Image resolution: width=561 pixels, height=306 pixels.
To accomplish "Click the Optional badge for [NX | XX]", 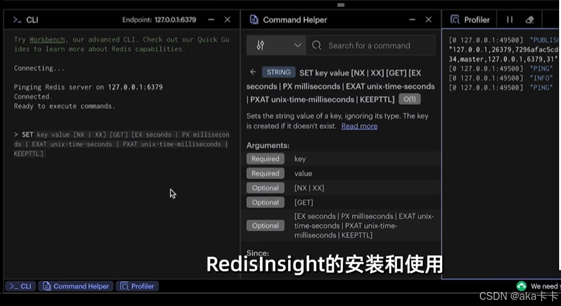I will [265, 188].
